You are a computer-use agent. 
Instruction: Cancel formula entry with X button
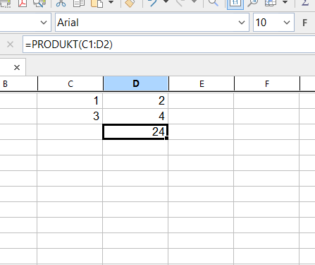pyautogui.click(x=10, y=45)
